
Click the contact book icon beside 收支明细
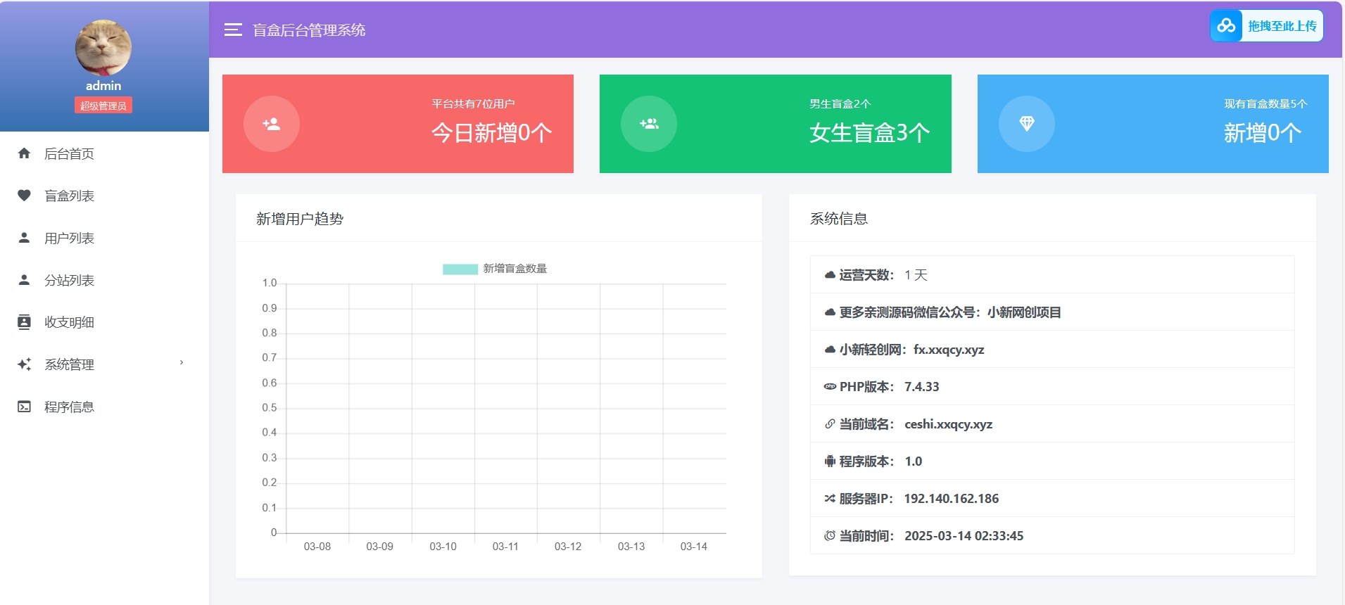tap(24, 322)
